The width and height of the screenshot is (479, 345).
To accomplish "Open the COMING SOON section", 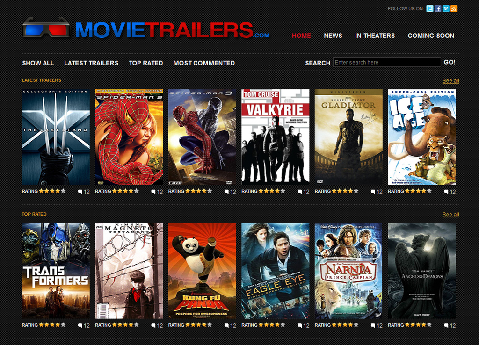I will coord(431,36).
